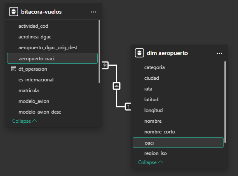Viewport: 238px width, 176px height.
Task: Select the bitacora-vuelos table title
Action: pyautogui.click(x=41, y=12)
